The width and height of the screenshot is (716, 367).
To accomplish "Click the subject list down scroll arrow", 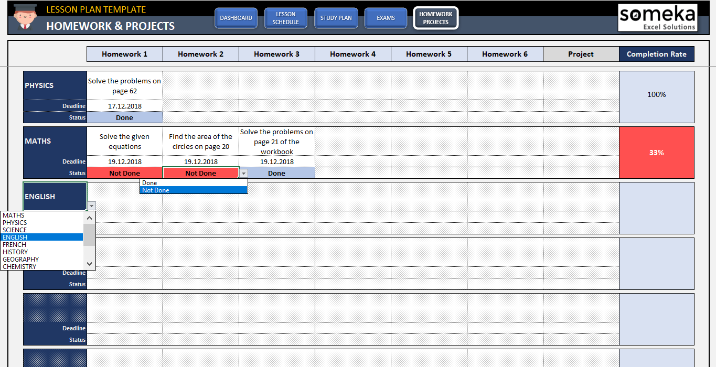I will pyautogui.click(x=89, y=264).
